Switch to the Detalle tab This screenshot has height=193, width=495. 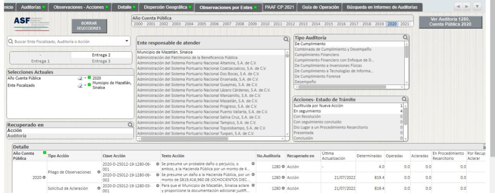tap(127, 7)
